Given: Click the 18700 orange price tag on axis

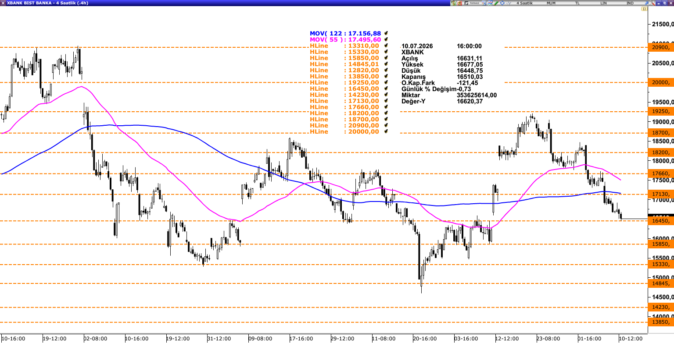Looking at the screenshot, I should (661, 133).
